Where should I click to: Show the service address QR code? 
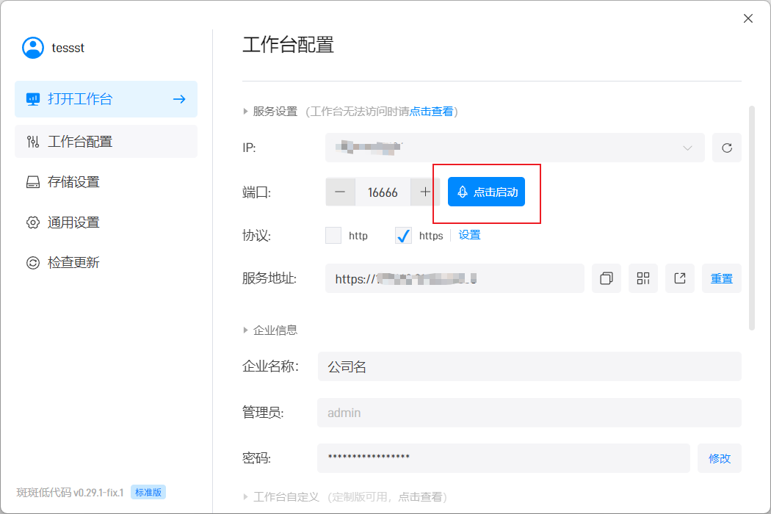(x=643, y=278)
